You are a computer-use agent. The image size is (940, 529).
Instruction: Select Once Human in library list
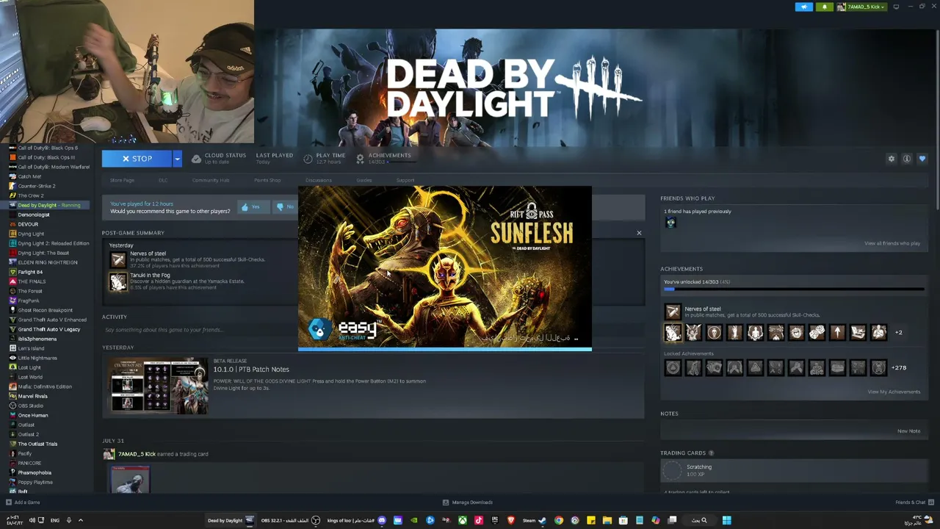33,415
